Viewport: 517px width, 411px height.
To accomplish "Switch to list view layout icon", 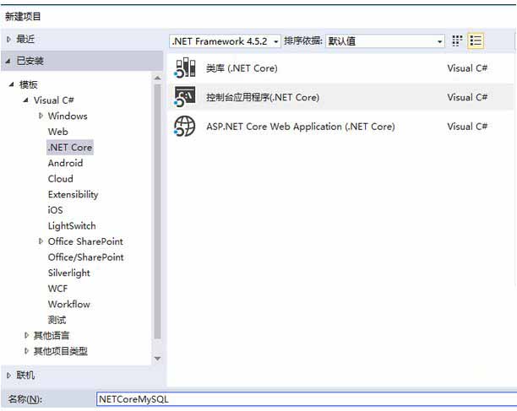I will pos(476,41).
